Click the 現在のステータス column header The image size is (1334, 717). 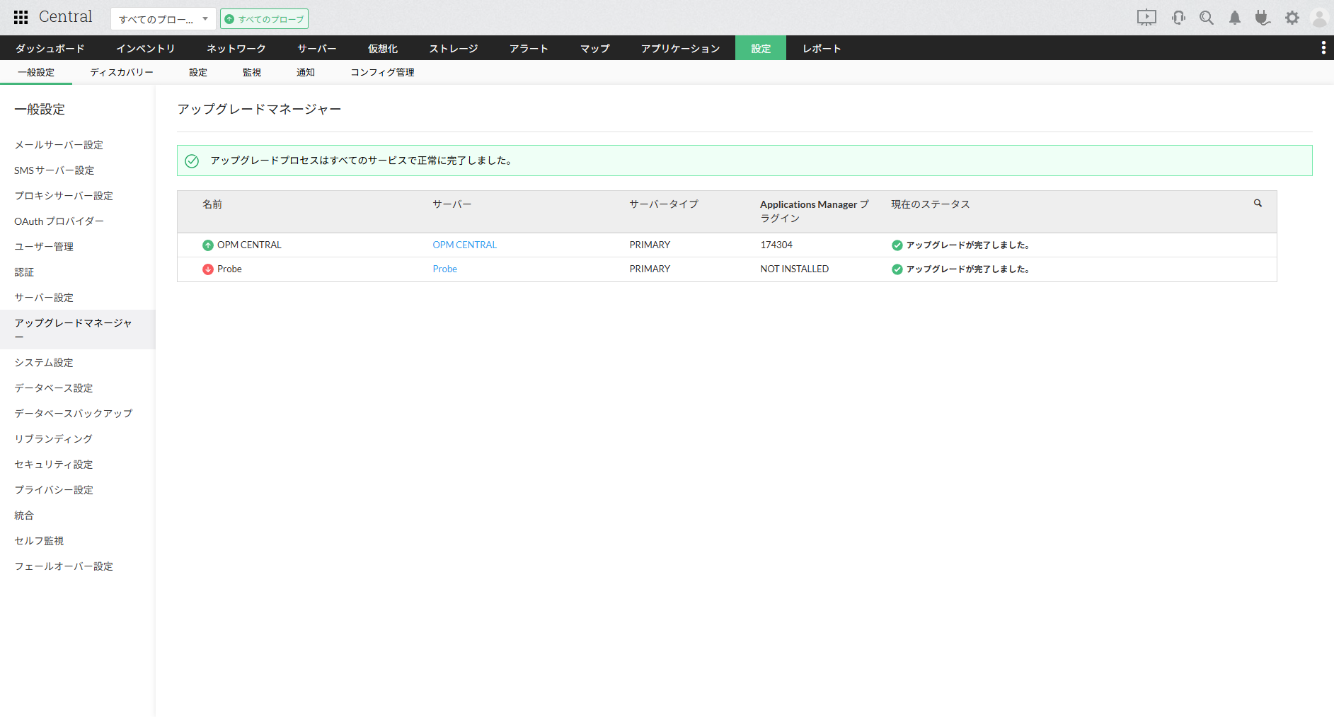pos(931,204)
